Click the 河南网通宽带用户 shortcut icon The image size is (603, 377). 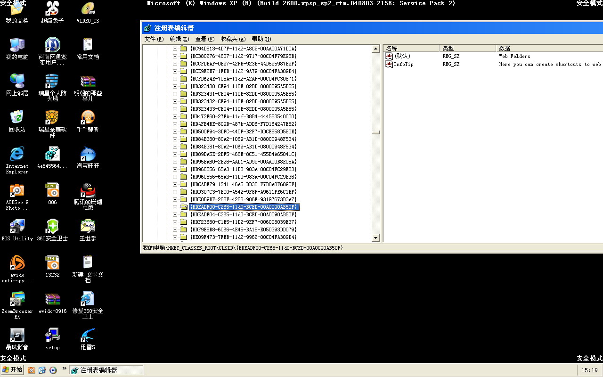coord(52,45)
